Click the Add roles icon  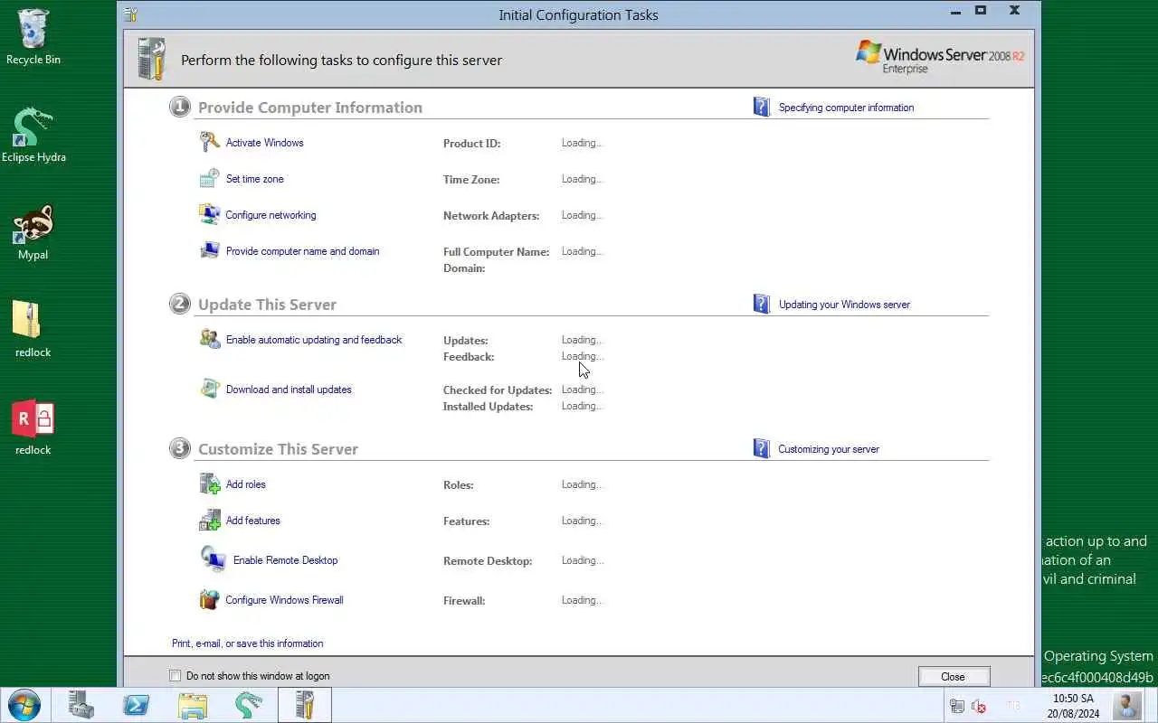[210, 484]
